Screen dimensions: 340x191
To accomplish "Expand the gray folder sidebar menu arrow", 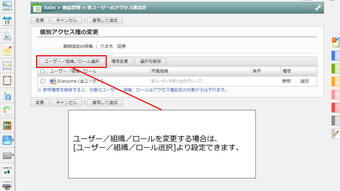I will [x=13, y=155].
